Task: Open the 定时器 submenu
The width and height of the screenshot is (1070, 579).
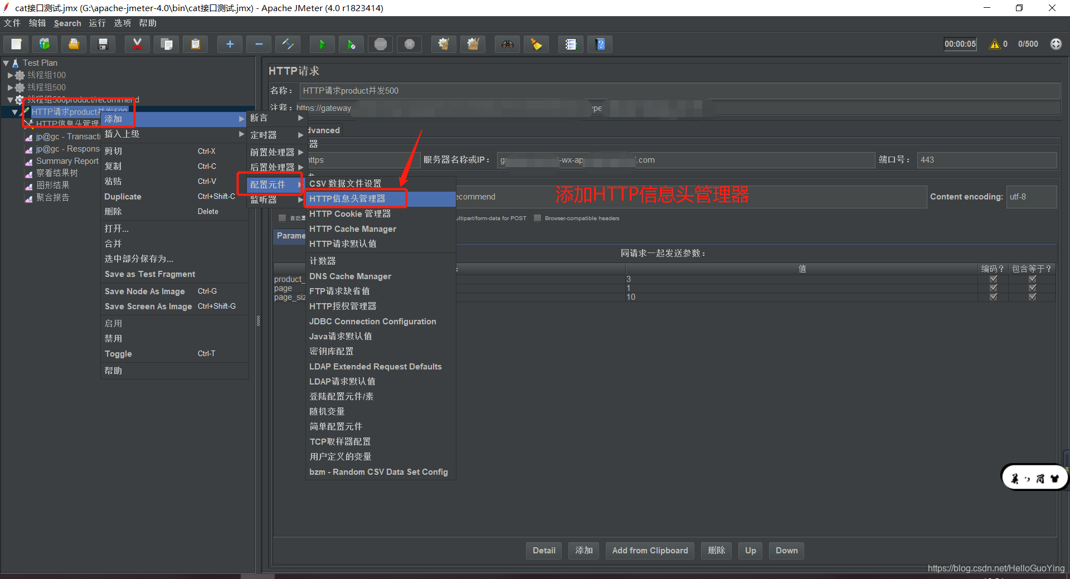Action: coord(276,135)
